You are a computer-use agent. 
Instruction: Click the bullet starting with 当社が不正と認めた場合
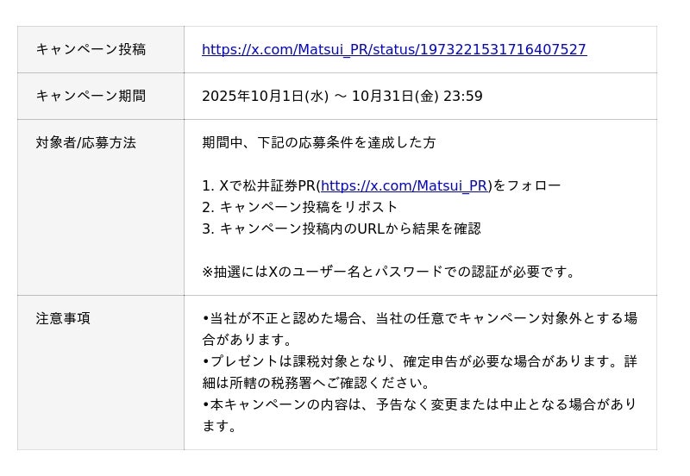[x=419, y=319]
